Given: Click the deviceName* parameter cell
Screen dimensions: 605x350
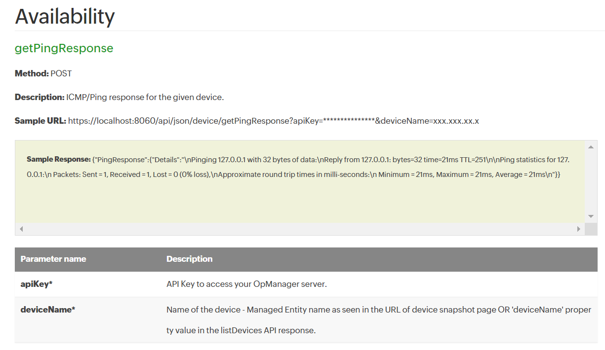Looking at the screenshot, I should [47, 310].
